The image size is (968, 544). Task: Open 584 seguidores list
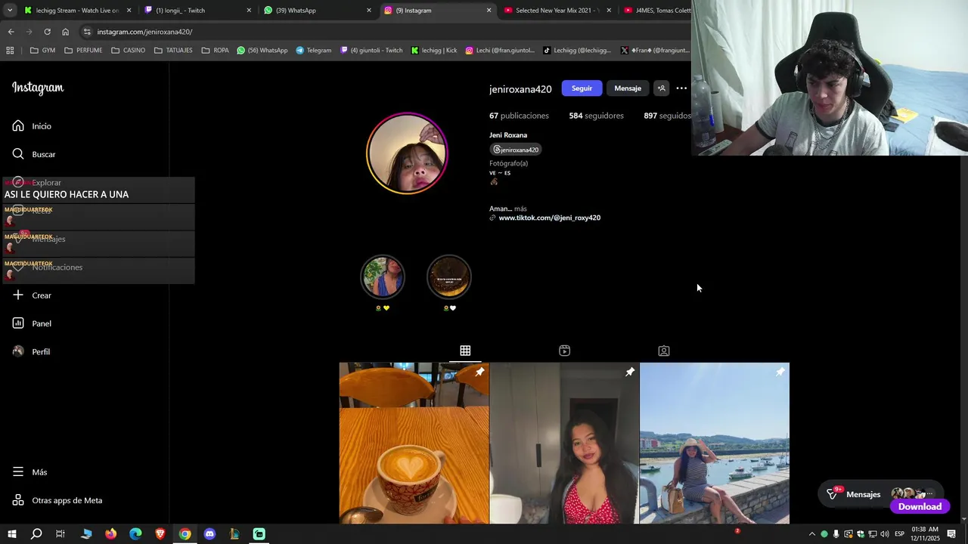[x=596, y=116]
